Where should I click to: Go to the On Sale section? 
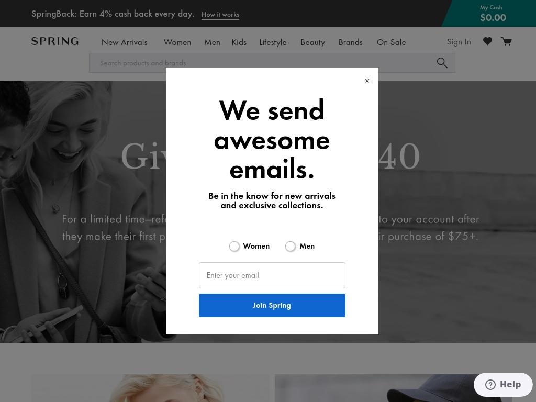391,42
